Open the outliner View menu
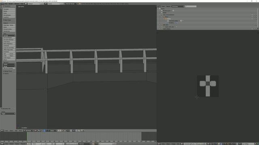Screen dimensions: 259x145 click(x=163, y=6)
